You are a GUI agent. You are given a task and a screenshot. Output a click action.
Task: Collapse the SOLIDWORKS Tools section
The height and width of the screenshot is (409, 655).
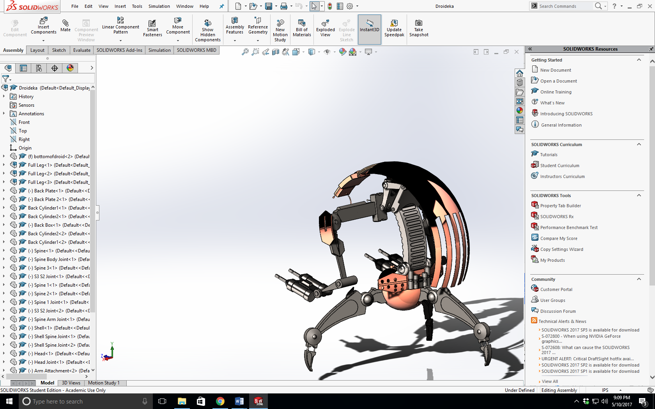pyautogui.click(x=639, y=196)
